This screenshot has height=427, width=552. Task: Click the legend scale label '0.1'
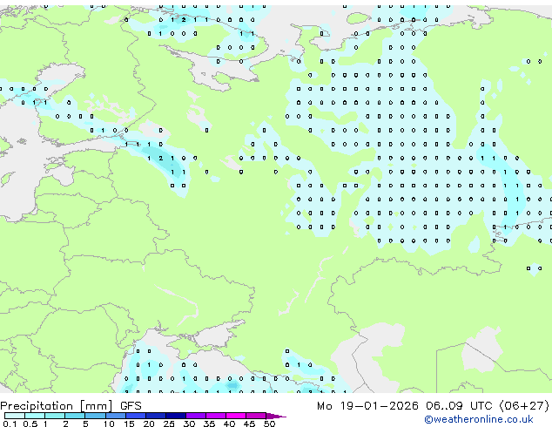tap(10, 424)
